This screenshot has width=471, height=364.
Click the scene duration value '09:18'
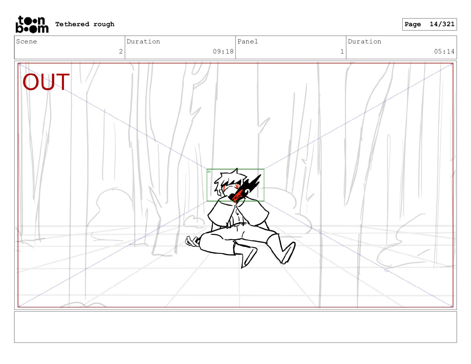click(x=223, y=51)
